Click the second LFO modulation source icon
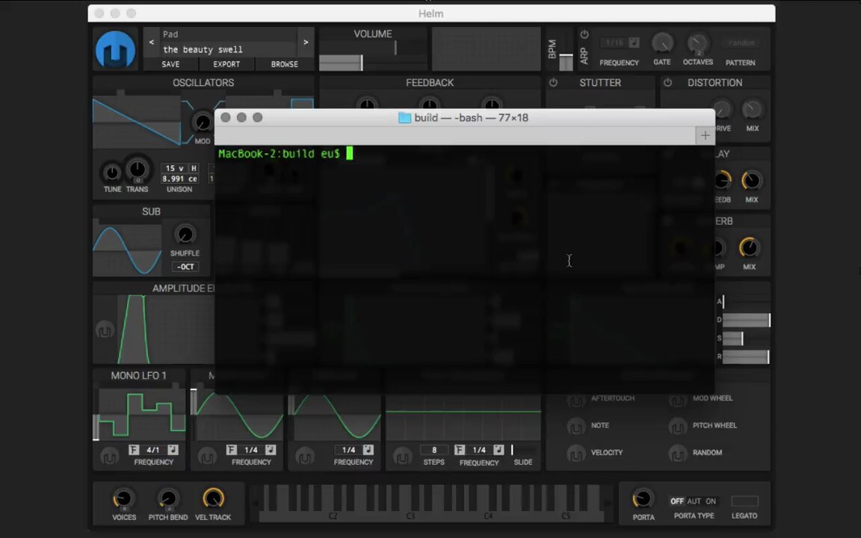861x538 pixels. coord(207,457)
